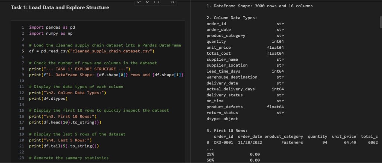
Task: Click the 'import numpy as np' code line
Action: [x=51, y=33]
